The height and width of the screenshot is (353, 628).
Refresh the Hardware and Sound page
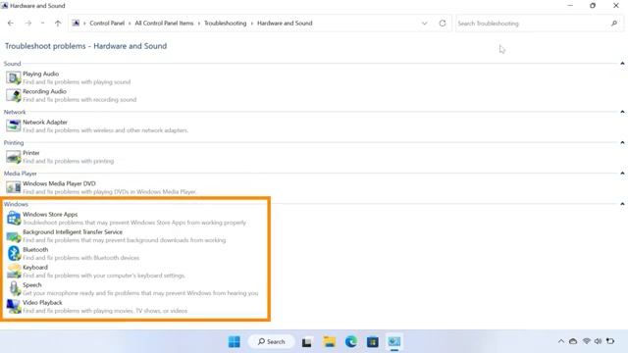click(443, 24)
